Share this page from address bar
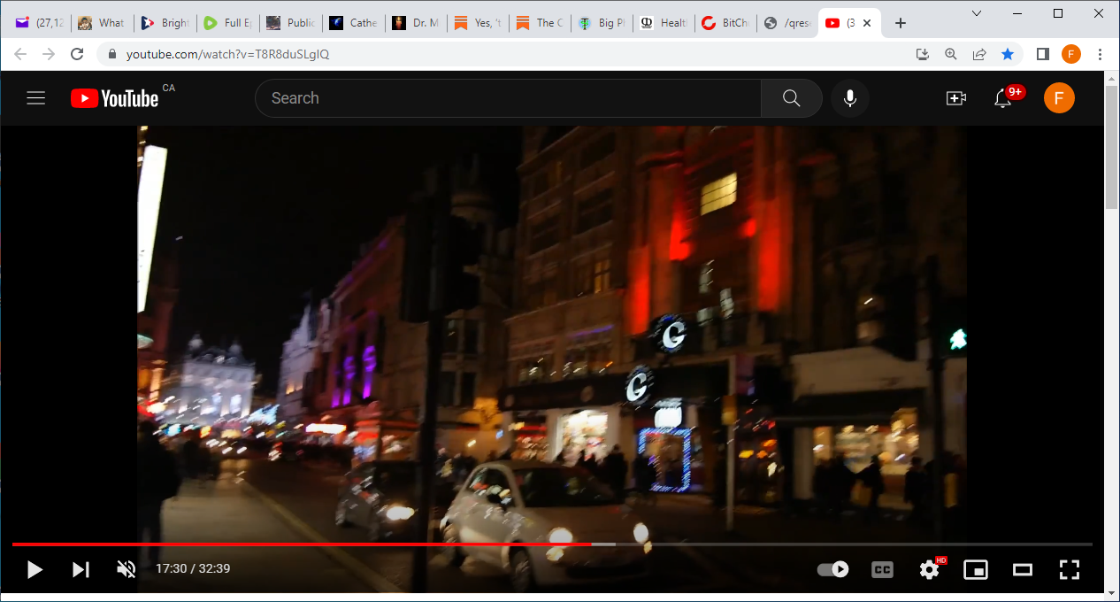1120x602 pixels. [979, 54]
